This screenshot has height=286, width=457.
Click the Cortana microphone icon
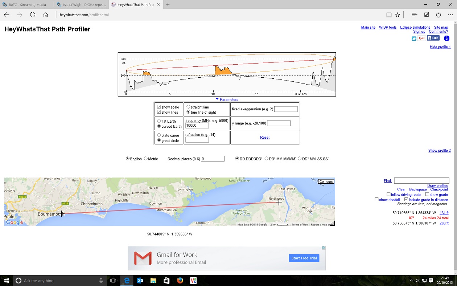point(101,281)
